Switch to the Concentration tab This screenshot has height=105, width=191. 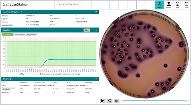tap(19, 35)
